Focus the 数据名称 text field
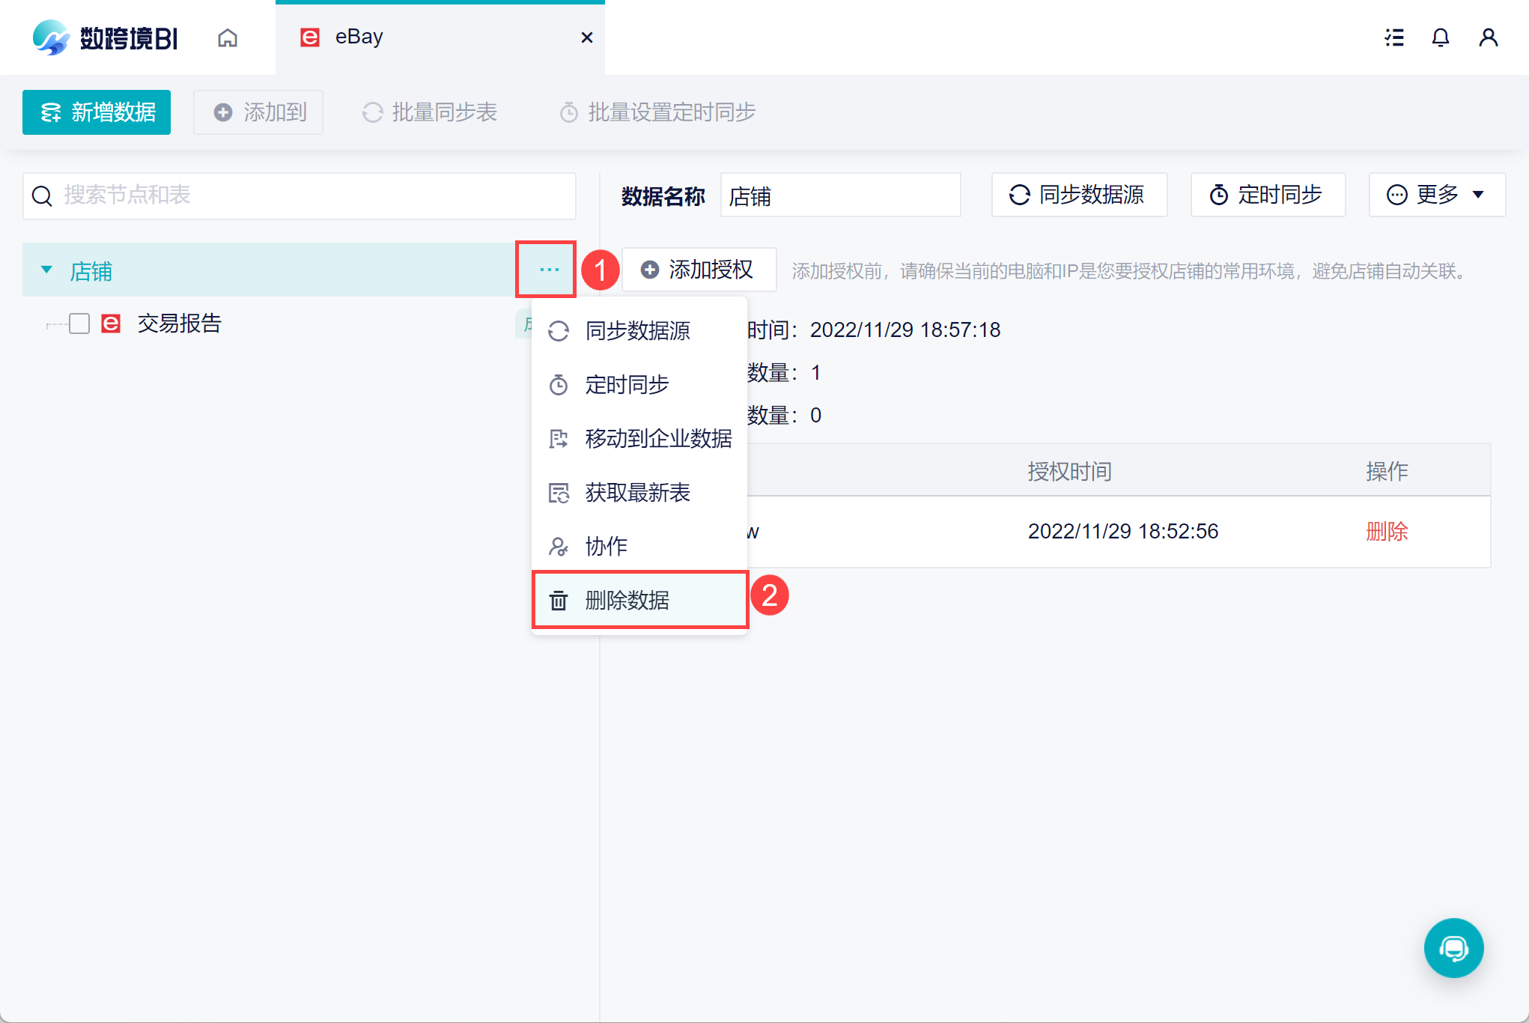The height and width of the screenshot is (1023, 1529). click(840, 196)
